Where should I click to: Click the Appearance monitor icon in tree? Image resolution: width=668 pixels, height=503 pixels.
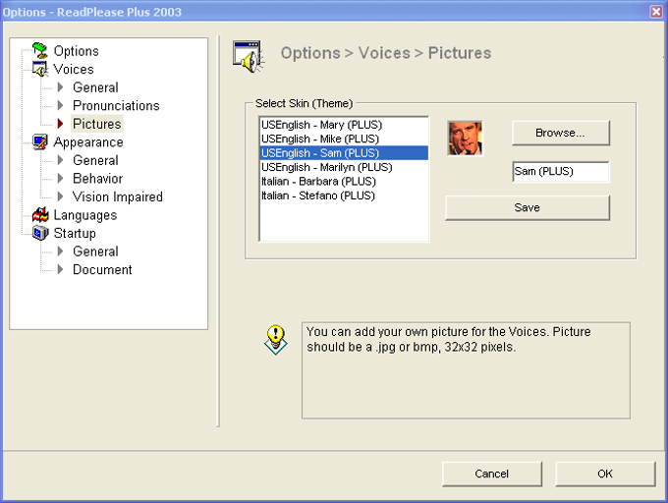[40, 141]
